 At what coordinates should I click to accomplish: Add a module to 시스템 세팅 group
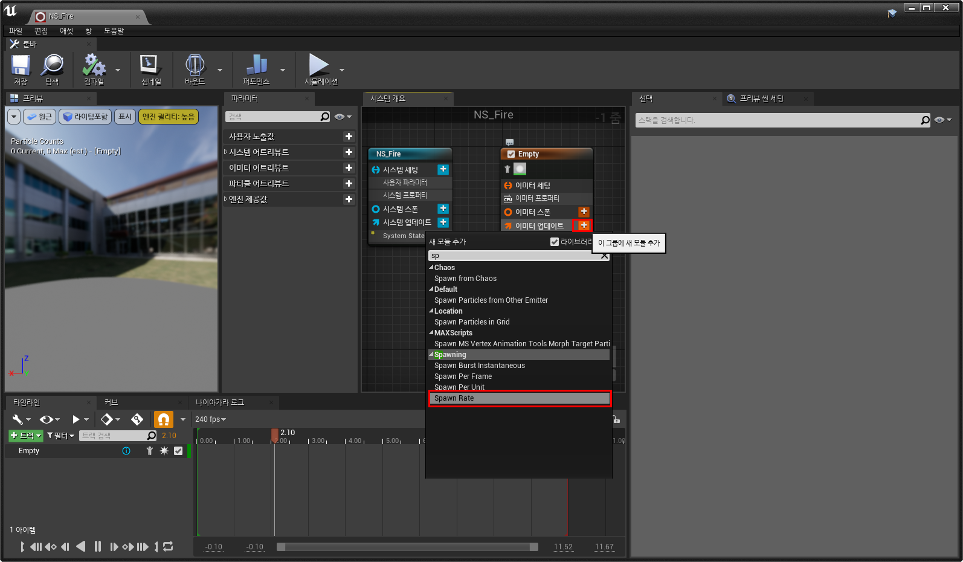coord(443,170)
